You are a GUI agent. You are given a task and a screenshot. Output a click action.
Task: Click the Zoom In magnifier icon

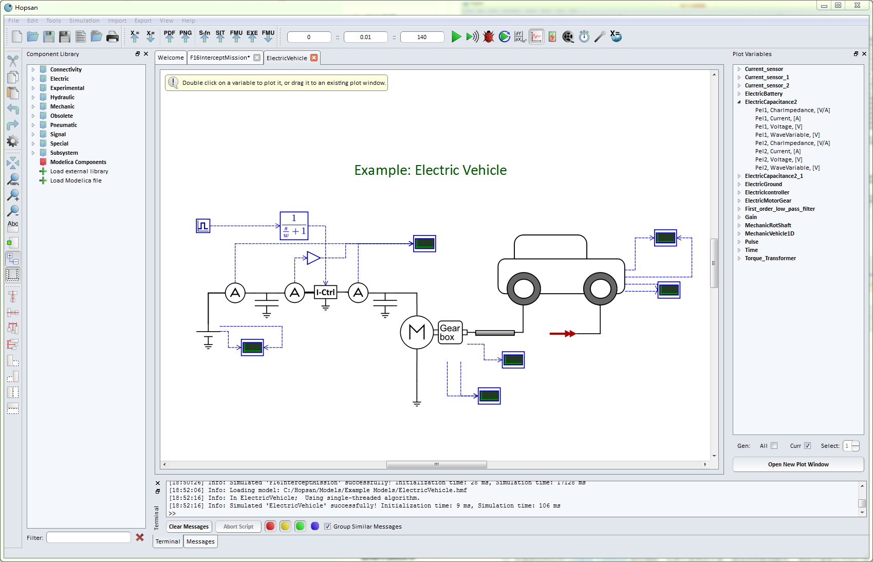[x=13, y=195]
